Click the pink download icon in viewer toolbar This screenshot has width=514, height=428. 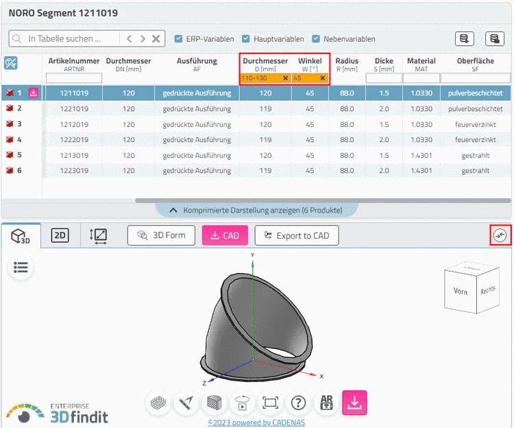click(x=354, y=403)
